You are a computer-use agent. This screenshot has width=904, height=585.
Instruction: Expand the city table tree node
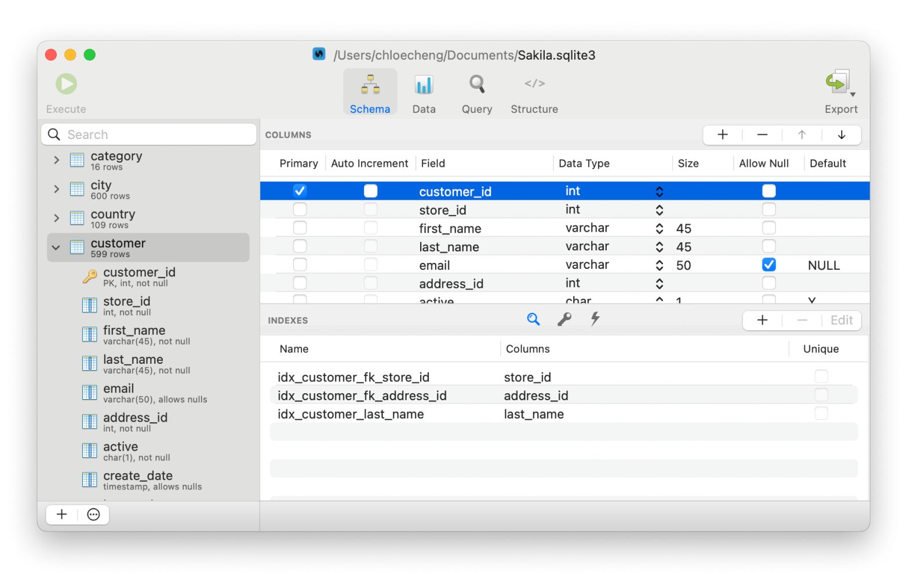coord(56,189)
